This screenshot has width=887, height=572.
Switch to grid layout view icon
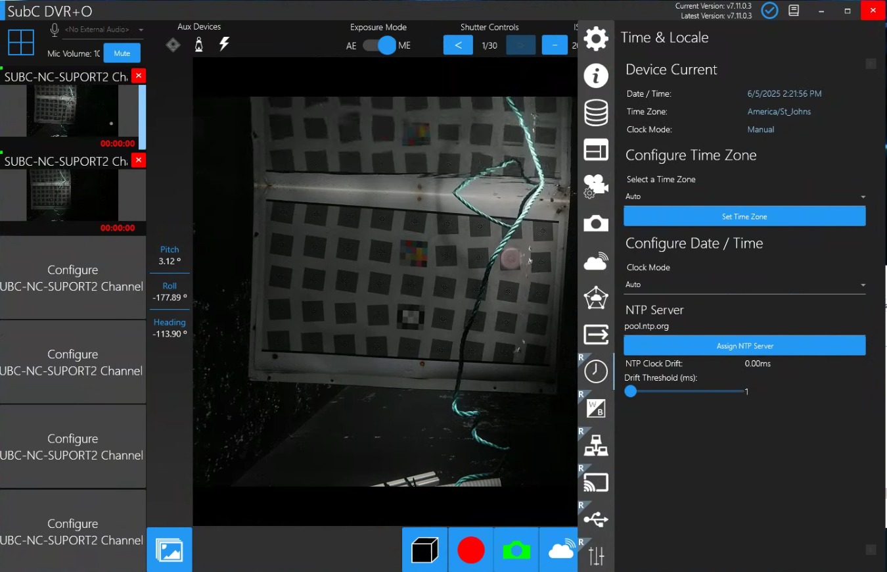coord(21,43)
